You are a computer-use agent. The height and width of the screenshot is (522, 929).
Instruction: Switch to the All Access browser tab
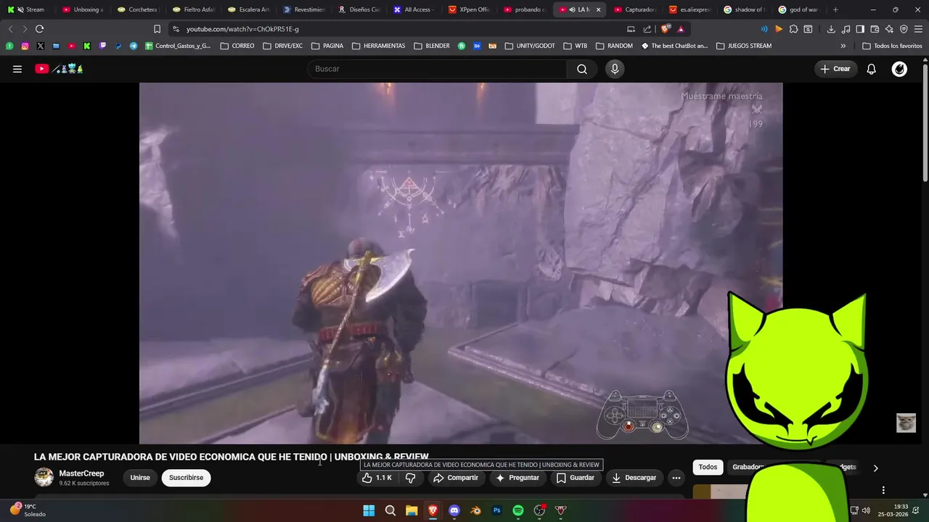click(x=414, y=9)
